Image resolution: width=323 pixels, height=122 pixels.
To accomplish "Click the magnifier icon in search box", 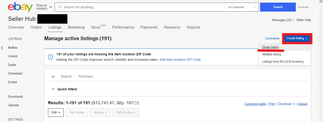I will tap(60, 7).
